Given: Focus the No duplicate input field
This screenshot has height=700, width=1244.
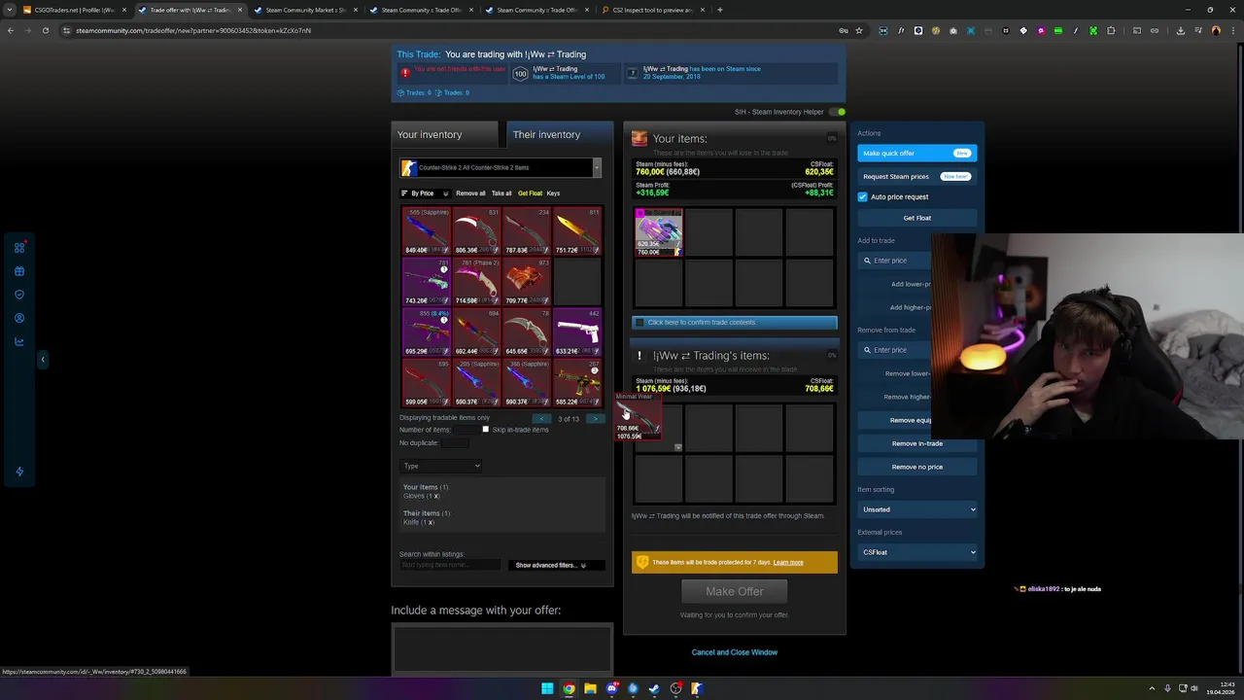Looking at the screenshot, I should (456, 443).
